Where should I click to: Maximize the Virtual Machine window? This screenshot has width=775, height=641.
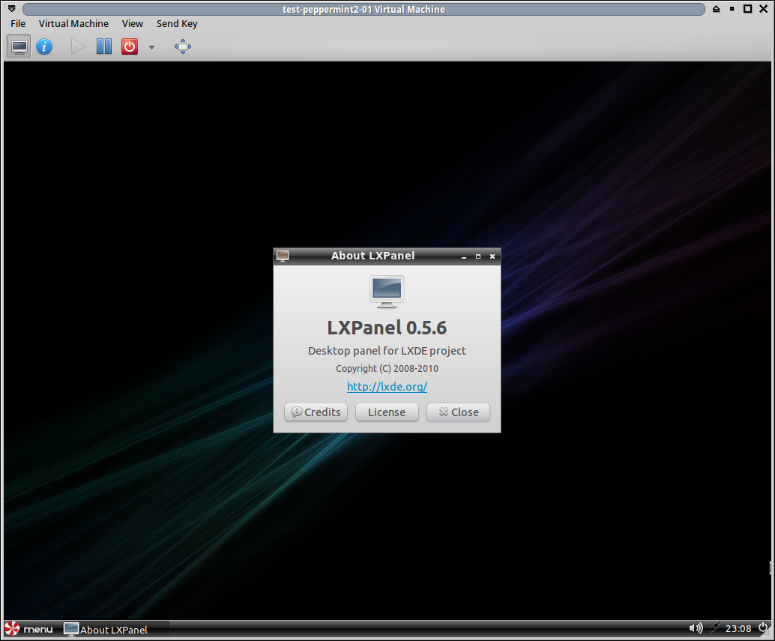[748, 9]
